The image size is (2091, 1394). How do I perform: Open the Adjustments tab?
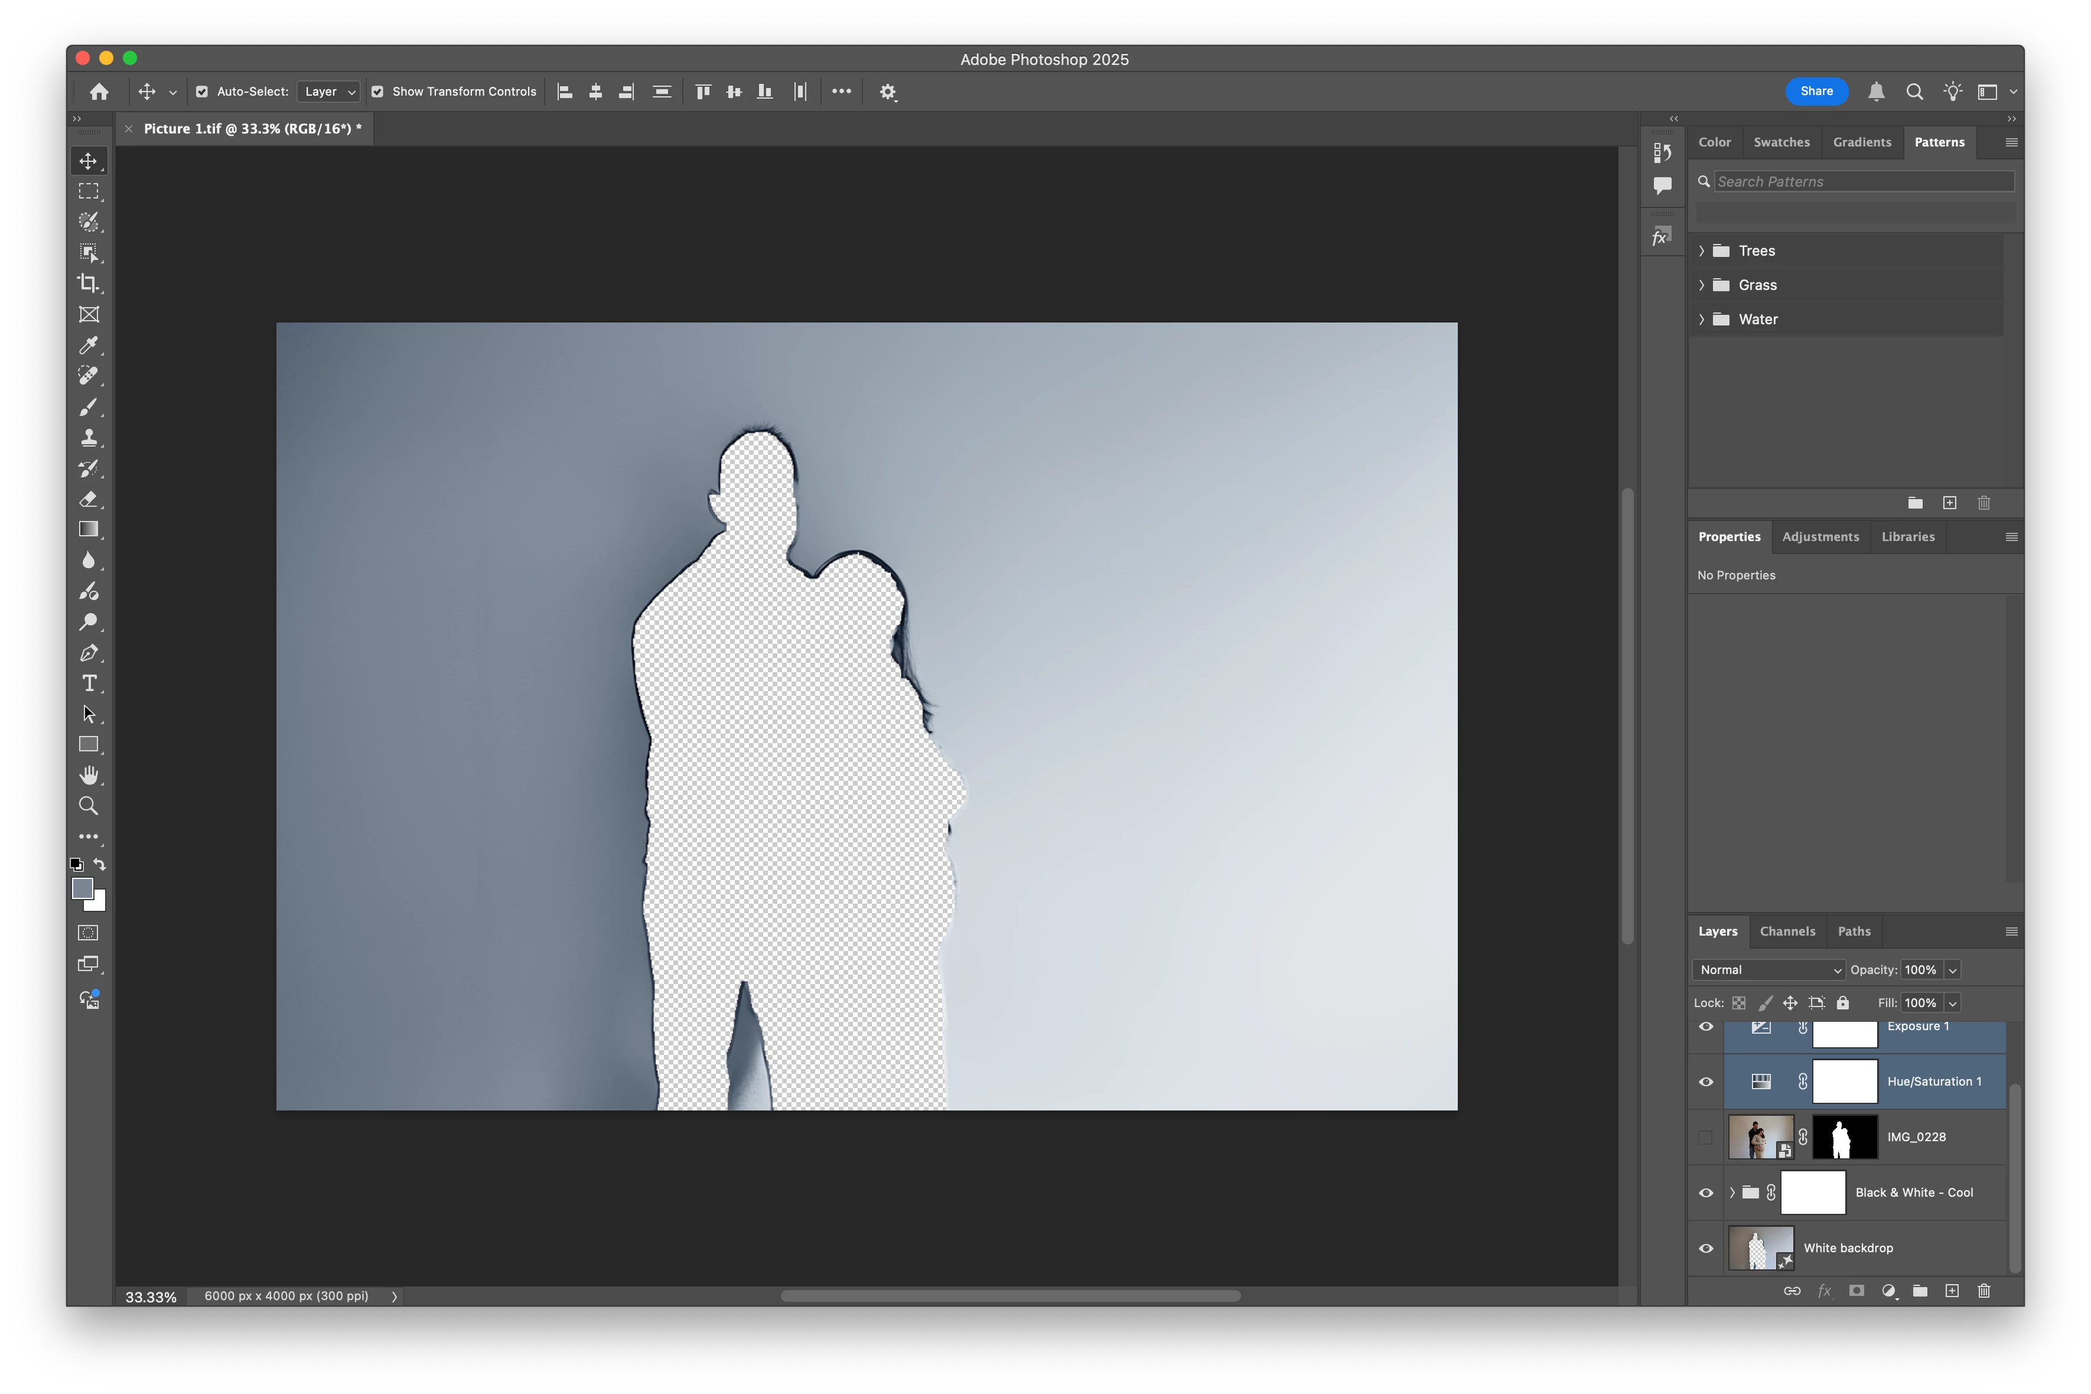[x=1820, y=536]
